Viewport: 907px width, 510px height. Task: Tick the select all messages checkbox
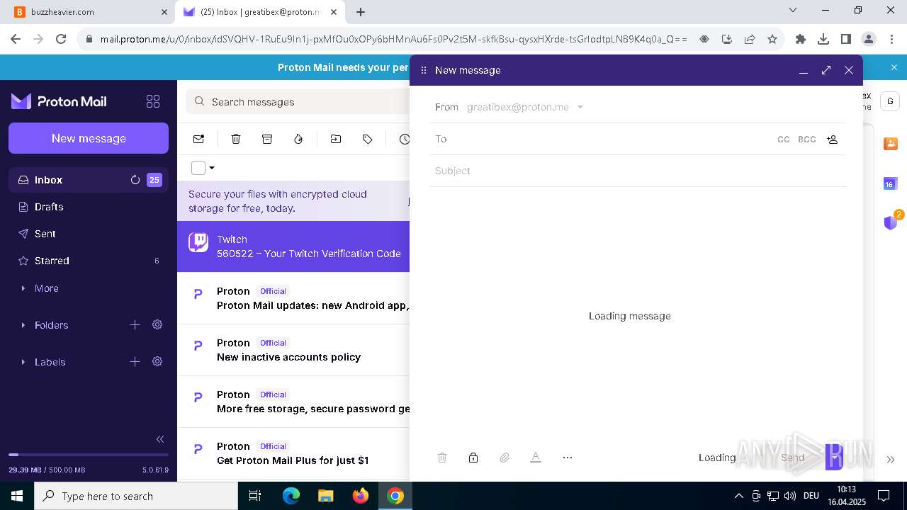tap(198, 168)
